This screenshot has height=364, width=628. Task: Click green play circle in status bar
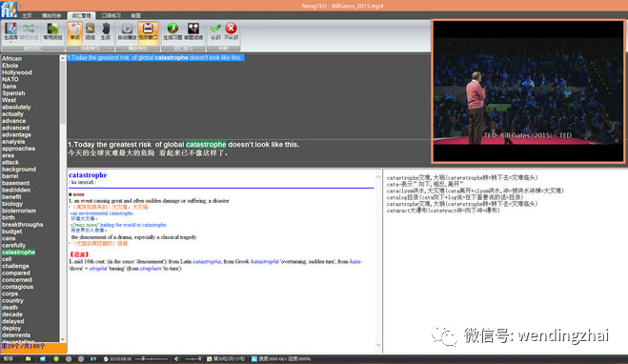pos(56,359)
